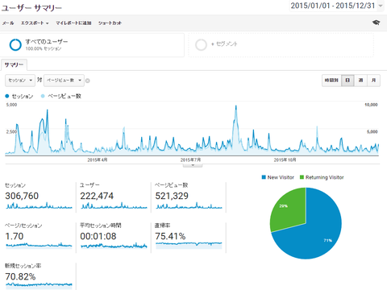Image resolution: width=387 pixels, height=290 pixels.
Task: Switch to the サマリー tab
Action: pyautogui.click(x=14, y=65)
